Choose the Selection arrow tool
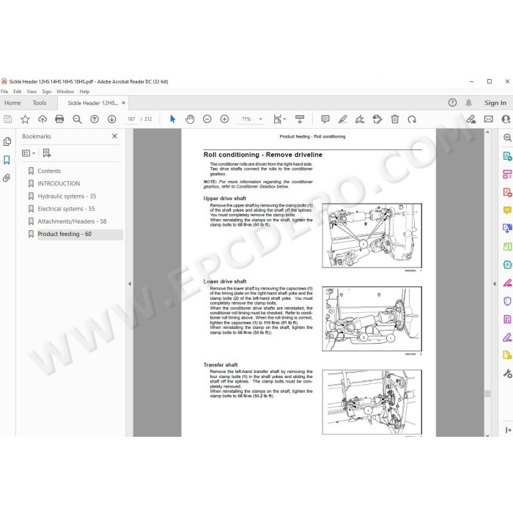The image size is (513, 513). click(173, 119)
